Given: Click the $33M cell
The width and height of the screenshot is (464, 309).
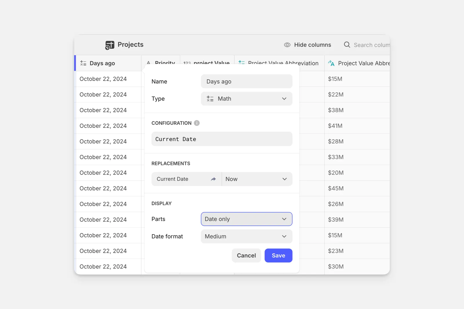Looking at the screenshot, I should click(357, 157).
